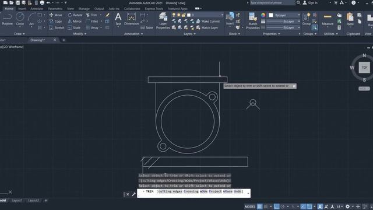This screenshot has width=373, height=210.
Task: Toggle object snap tracking in status bar
Action: (x=303, y=206)
